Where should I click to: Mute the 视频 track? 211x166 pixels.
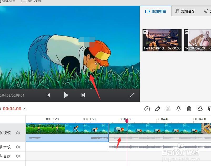point(18,133)
